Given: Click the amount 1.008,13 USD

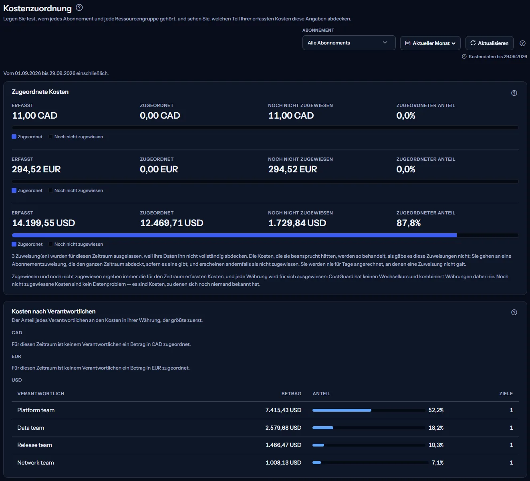Looking at the screenshot, I should click(283, 463).
